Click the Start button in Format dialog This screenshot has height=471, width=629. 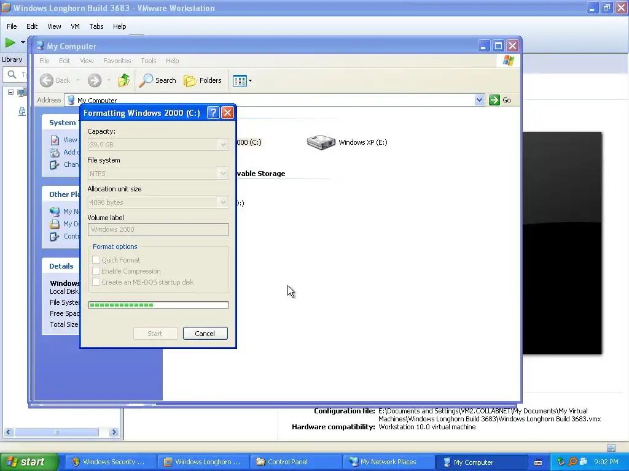tap(155, 334)
